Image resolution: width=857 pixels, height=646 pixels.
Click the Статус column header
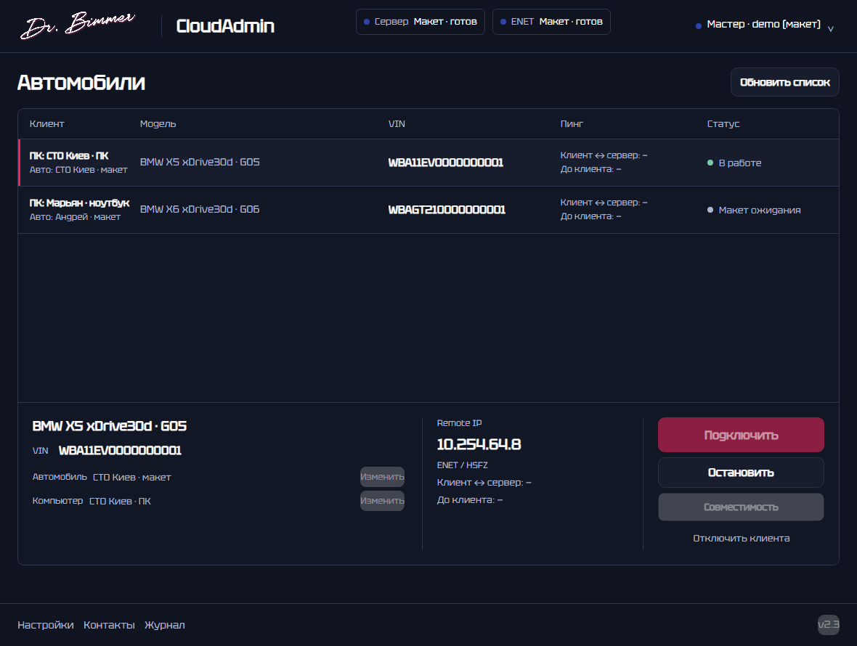coord(723,124)
